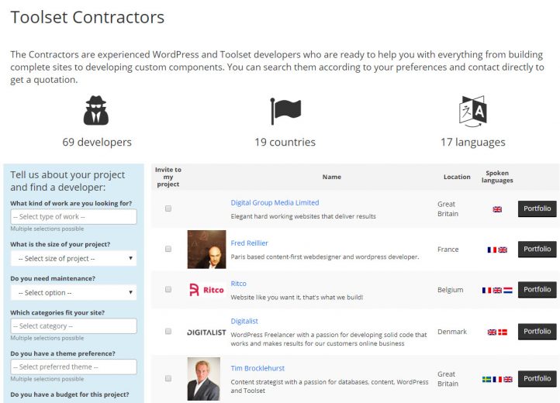Open the Tim Brocklehurst profile link
560x403 pixels.
point(258,368)
